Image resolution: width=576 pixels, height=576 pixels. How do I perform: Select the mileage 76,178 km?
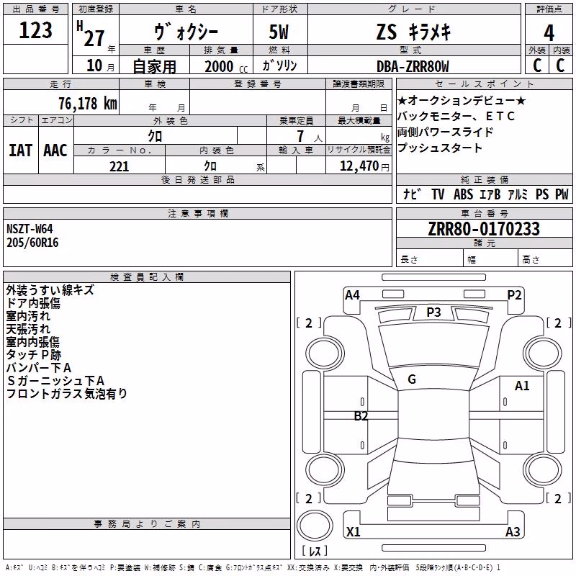[88, 104]
